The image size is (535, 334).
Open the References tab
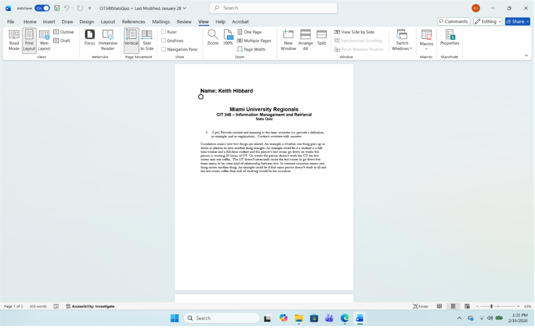coord(133,22)
